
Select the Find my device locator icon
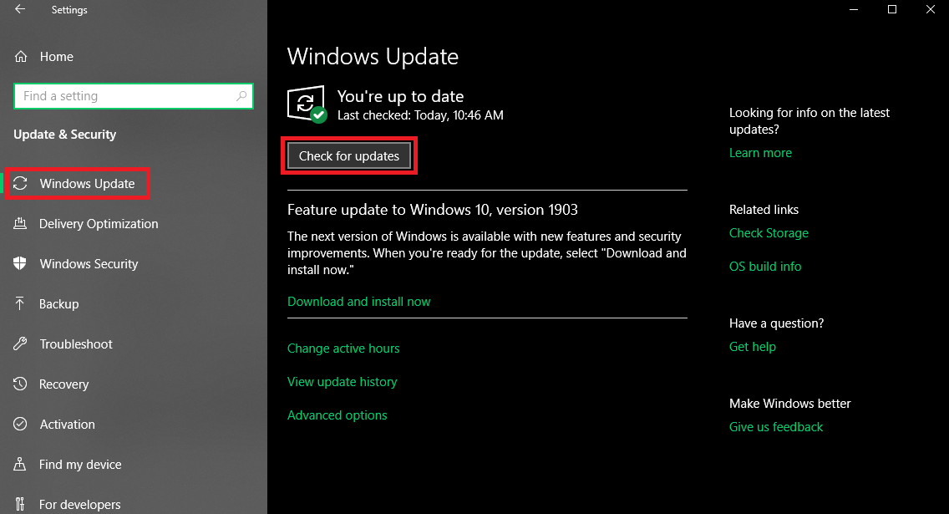click(21, 464)
